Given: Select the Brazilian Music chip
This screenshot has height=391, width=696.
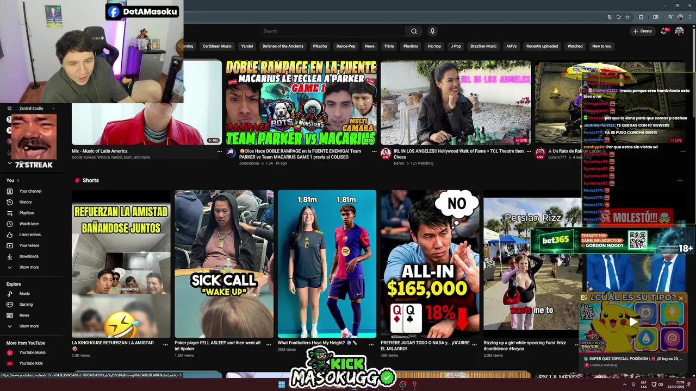Looking at the screenshot, I should coord(483,46).
